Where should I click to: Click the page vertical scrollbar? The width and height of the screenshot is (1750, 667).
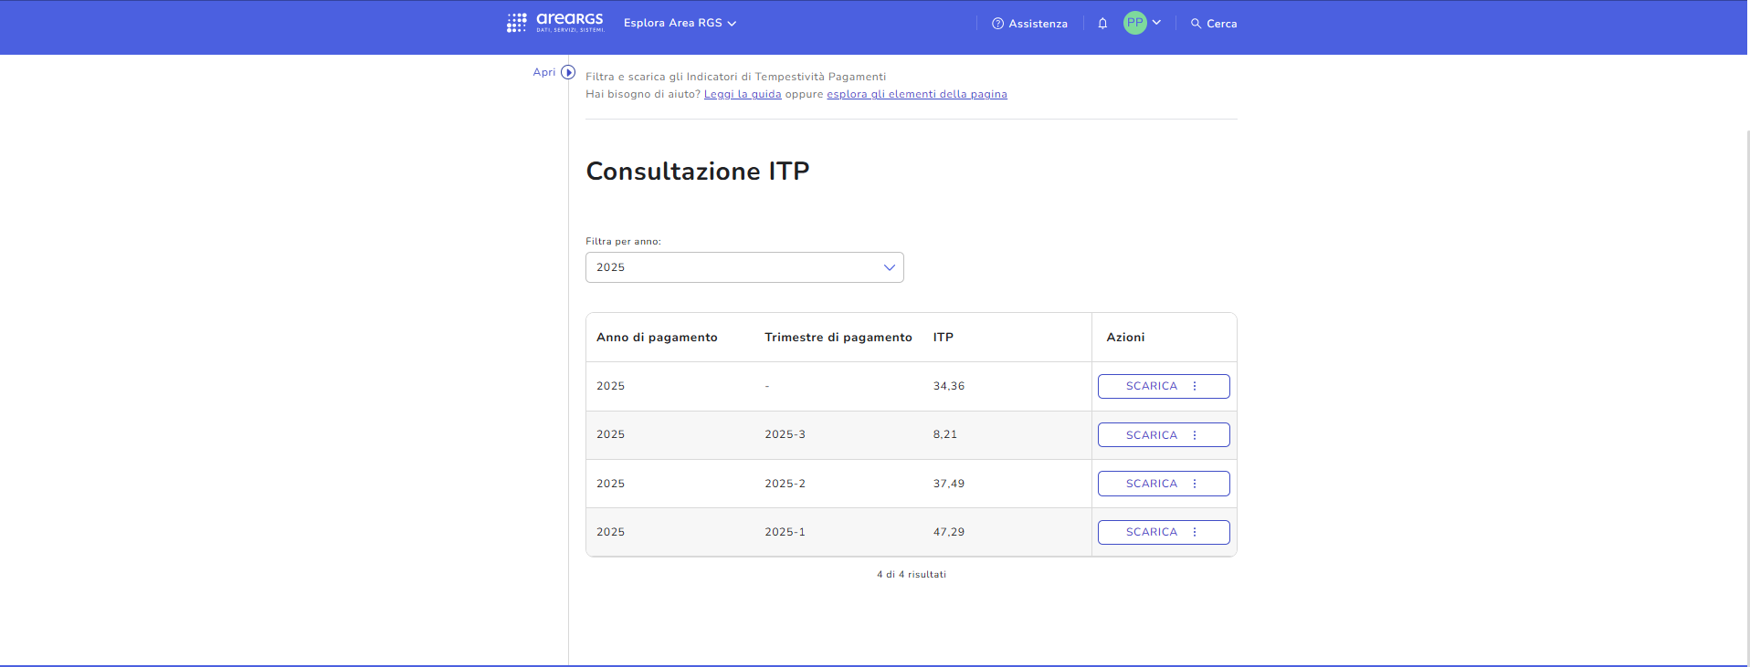tap(1747, 365)
